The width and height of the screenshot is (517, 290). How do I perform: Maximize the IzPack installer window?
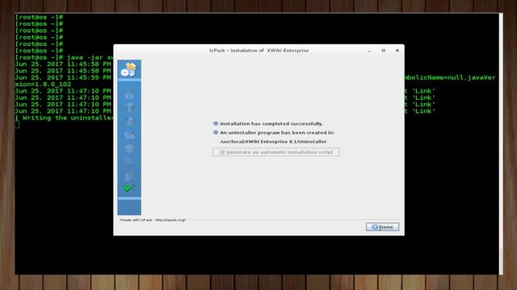pyautogui.click(x=384, y=51)
